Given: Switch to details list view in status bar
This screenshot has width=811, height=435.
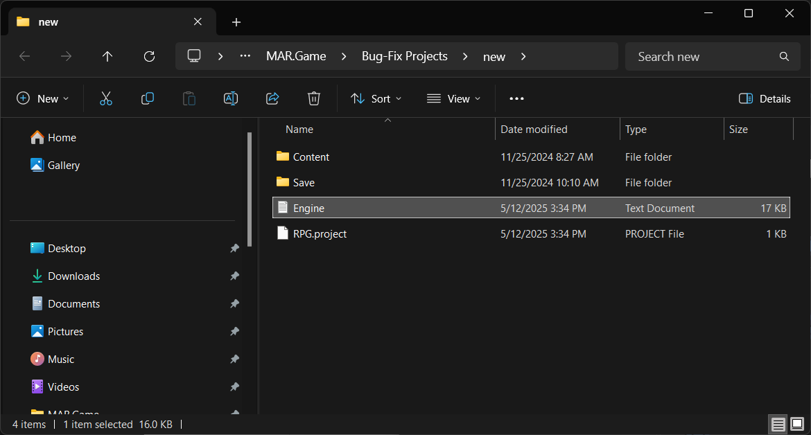Looking at the screenshot, I should [x=778, y=424].
